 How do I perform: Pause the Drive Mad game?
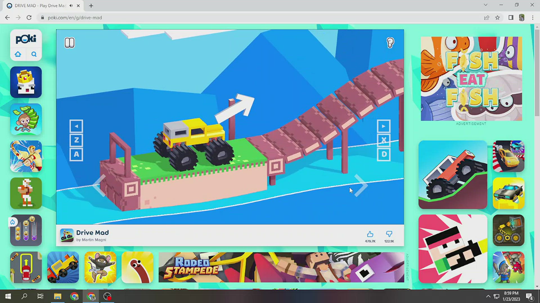tap(69, 43)
